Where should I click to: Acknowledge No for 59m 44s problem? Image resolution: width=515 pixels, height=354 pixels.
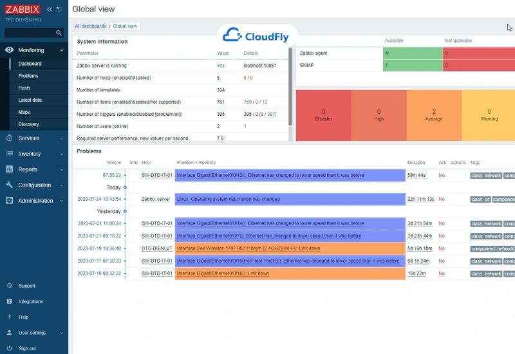442,175
